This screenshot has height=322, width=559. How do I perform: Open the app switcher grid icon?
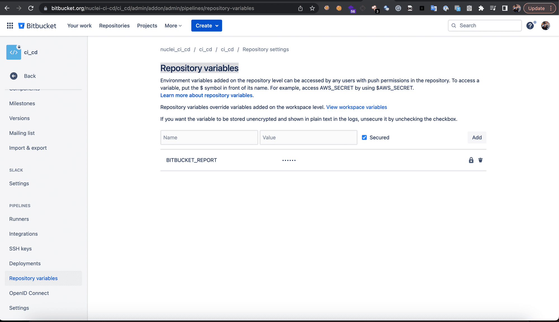10,26
